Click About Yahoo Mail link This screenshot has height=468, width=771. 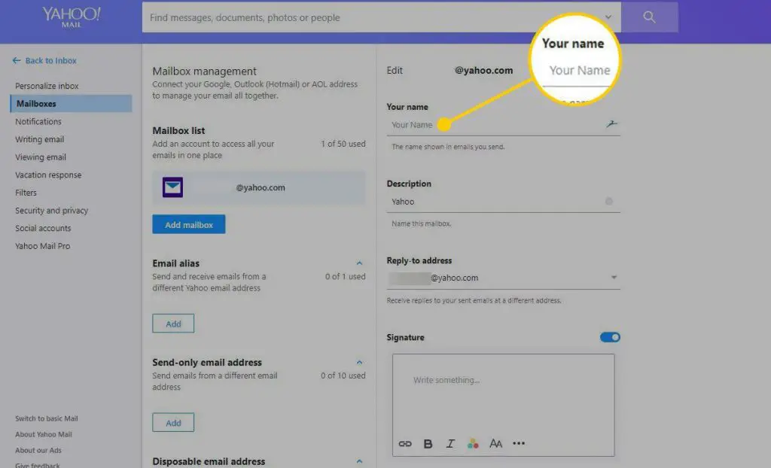[43, 434]
